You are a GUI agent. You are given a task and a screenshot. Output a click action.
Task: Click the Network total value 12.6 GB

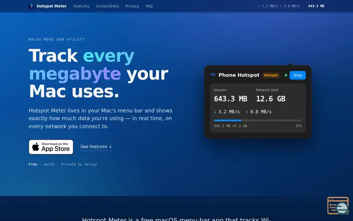[271, 99]
